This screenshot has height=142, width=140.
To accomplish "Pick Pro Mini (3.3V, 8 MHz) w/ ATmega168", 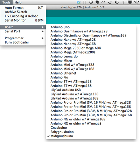I will tap(91, 115).
